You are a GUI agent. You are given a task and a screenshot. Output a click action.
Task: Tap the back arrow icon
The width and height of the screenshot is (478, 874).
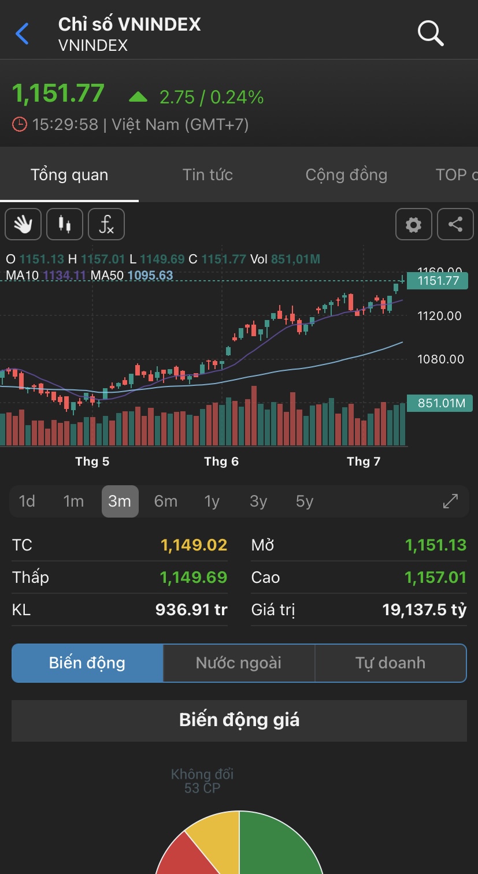[x=22, y=34]
